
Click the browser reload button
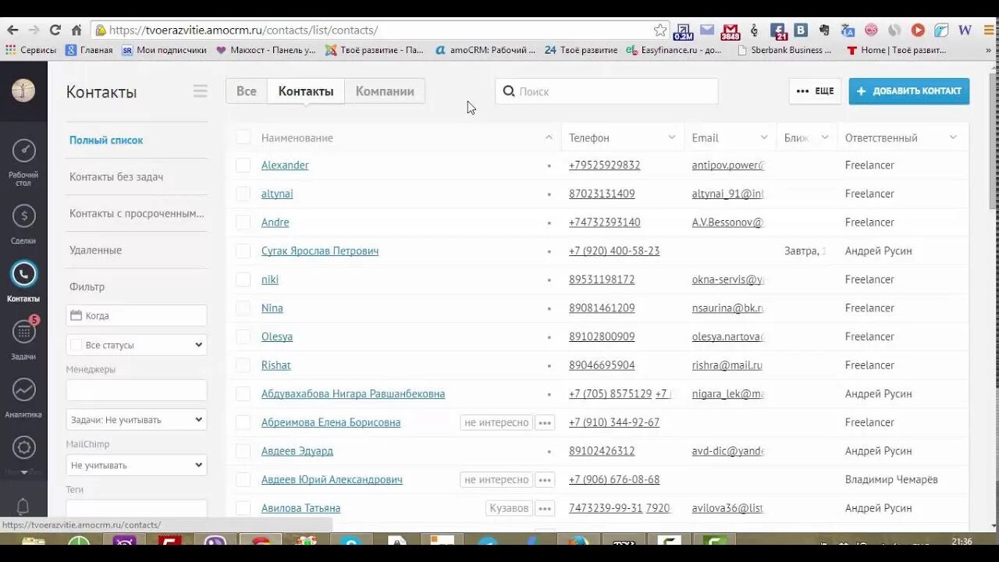pos(55,30)
